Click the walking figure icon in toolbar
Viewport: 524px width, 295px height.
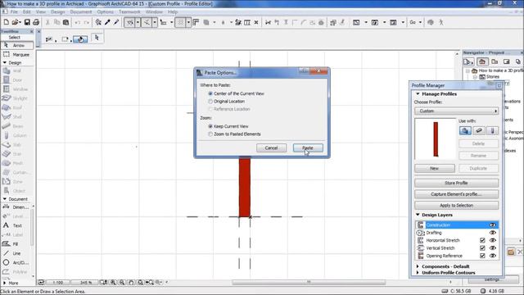(441, 22)
